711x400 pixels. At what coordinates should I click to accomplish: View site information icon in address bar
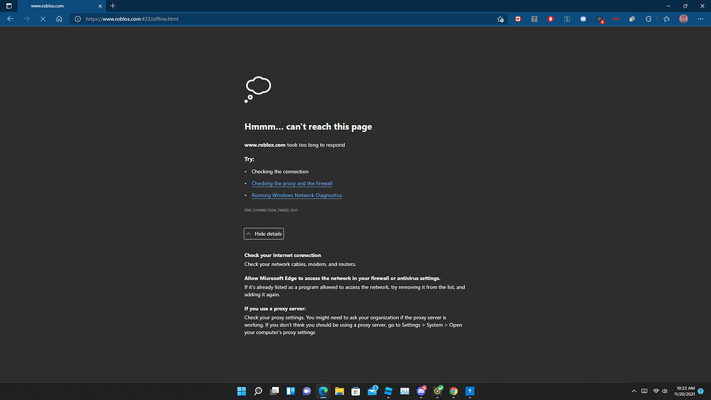[78, 19]
